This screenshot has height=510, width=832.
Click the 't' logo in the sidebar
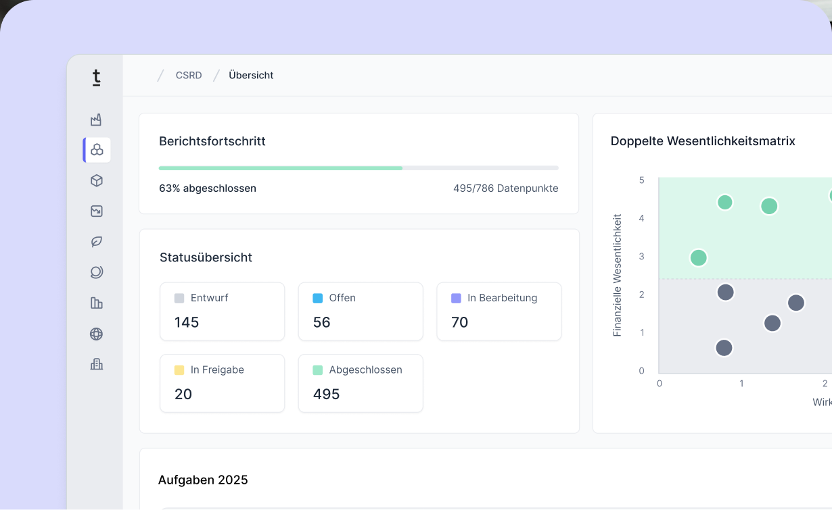tap(96, 78)
